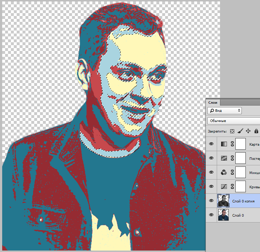Toggle visibility of Слой 0 копия
260x252 pixels.
[211, 201]
